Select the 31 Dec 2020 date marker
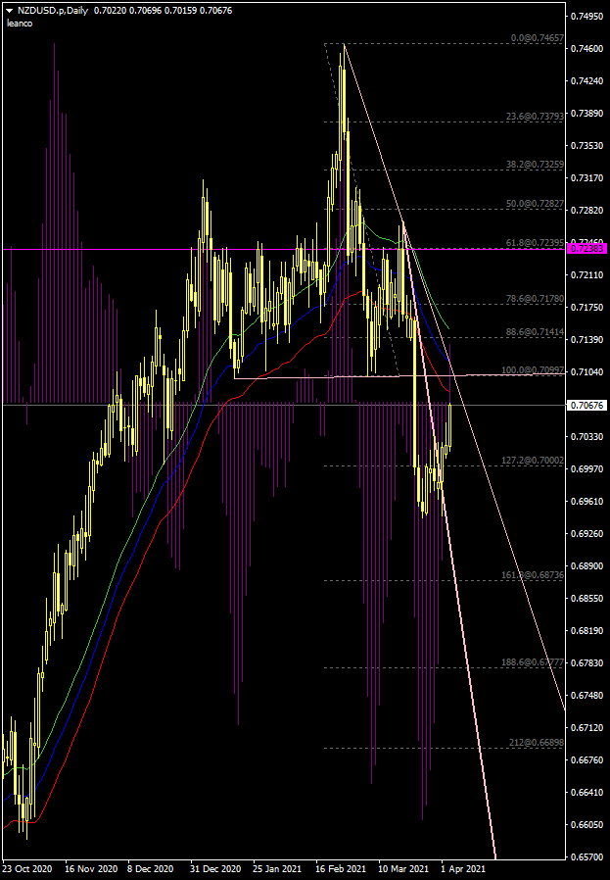The height and width of the screenshot is (880, 610). pyautogui.click(x=215, y=869)
